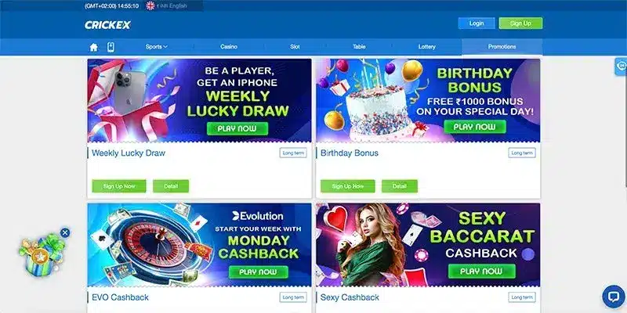Viewport: 627px width, 313px height.
Task: Click the green Sign Up button
Action: [x=520, y=23]
